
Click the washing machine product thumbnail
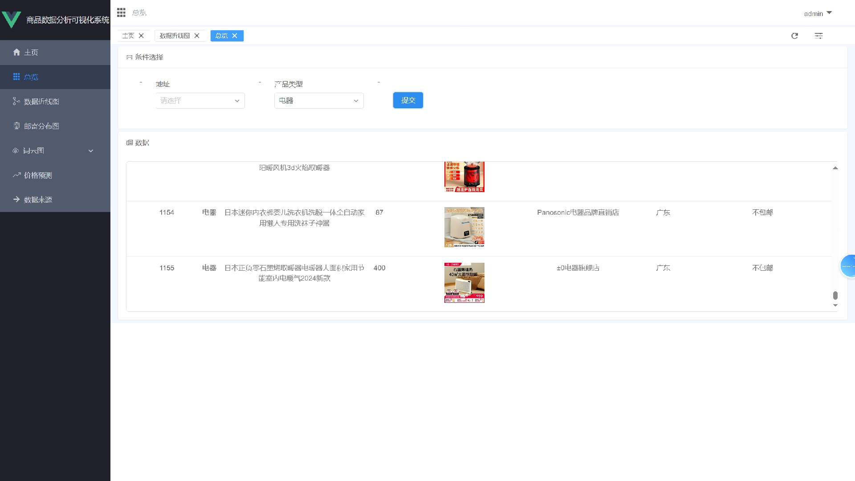[x=464, y=227]
